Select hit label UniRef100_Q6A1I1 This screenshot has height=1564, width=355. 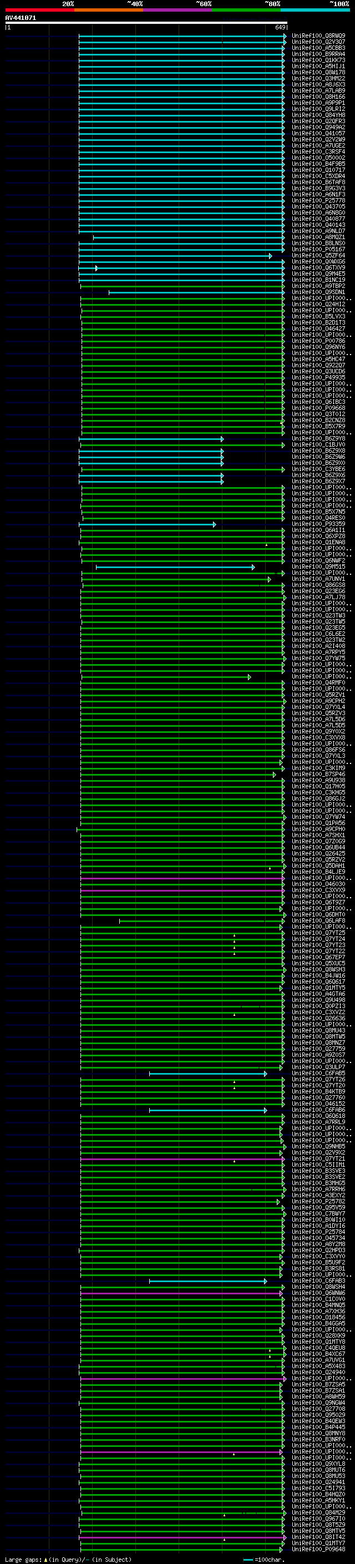point(318,530)
